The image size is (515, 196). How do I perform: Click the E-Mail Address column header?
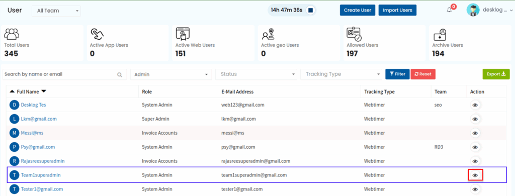(x=237, y=92)
